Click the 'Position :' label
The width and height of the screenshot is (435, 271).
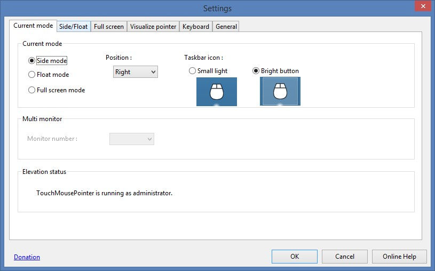(118, 58)
